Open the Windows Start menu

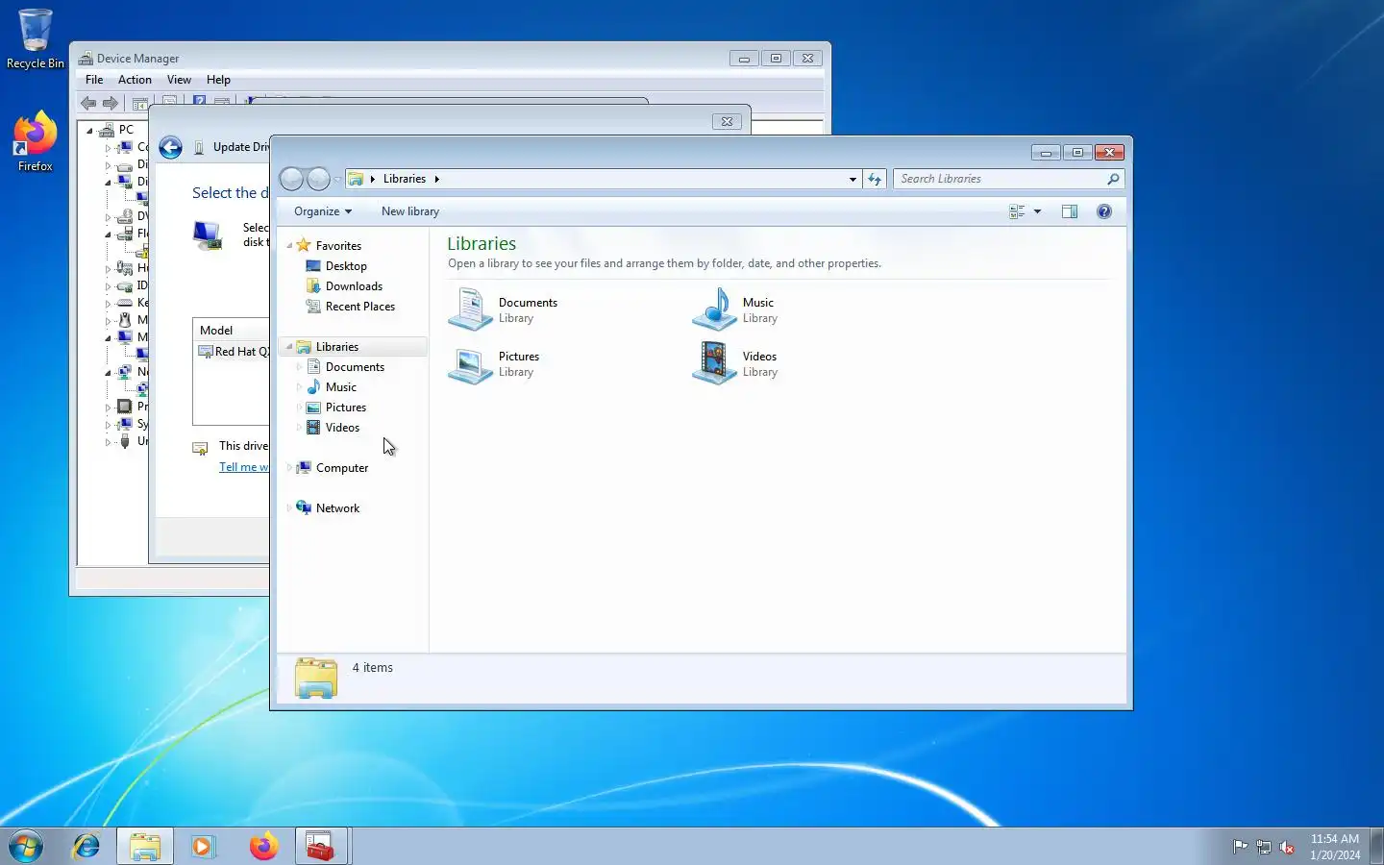click(26, 846)
